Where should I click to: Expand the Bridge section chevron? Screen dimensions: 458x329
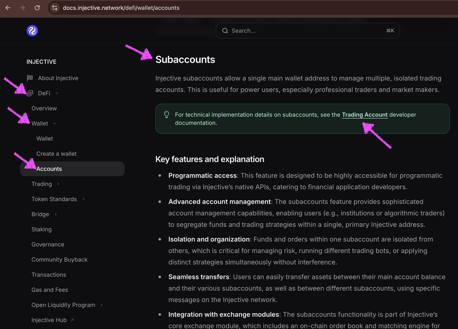pyautogui.click(x=56, y=214)
